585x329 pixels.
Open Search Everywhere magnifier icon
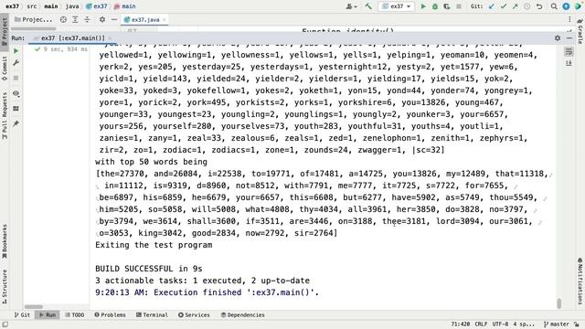click(x=554, y=6)
